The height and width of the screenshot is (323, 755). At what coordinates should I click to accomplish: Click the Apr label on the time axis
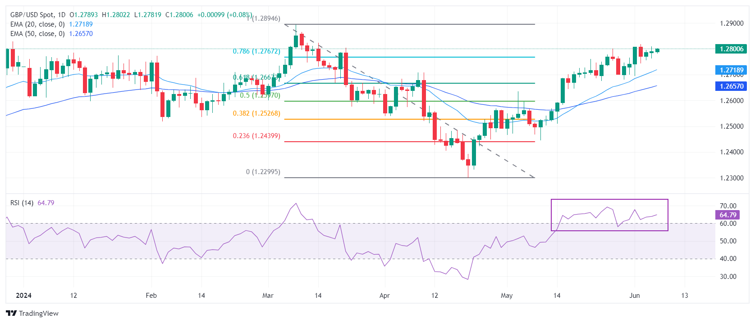(x=384, y=296)
